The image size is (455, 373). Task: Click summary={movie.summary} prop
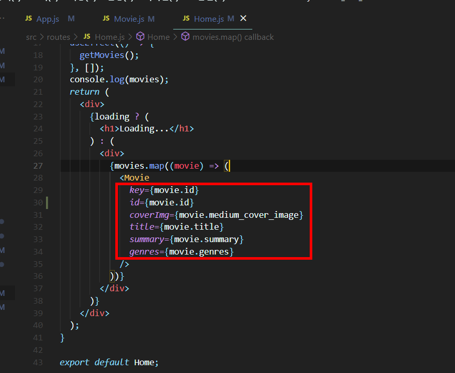point(186,240)
